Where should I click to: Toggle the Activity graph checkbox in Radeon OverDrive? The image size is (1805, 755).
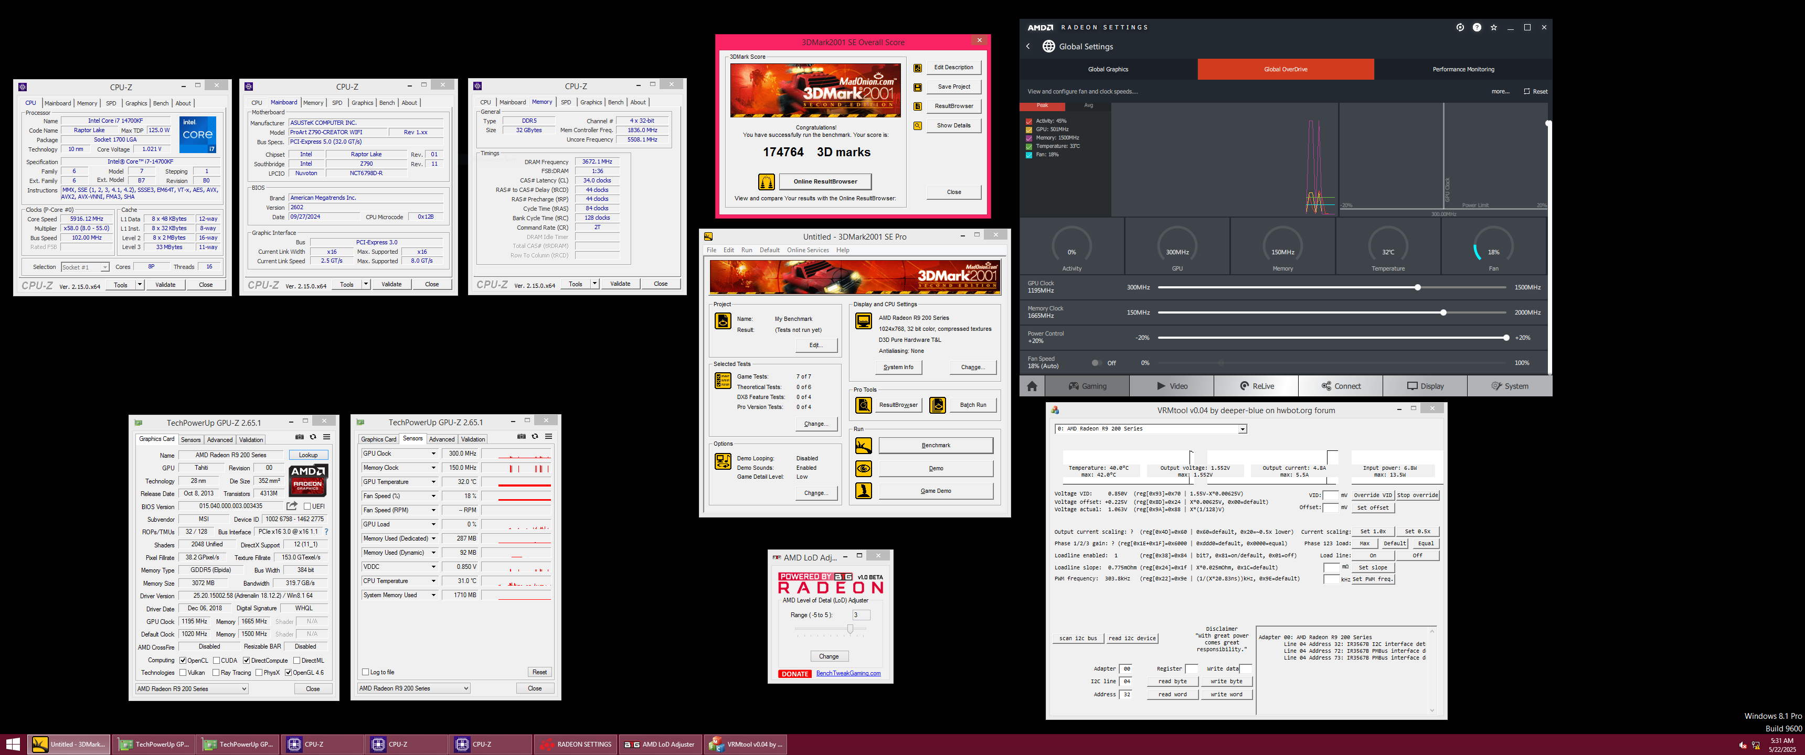pos(1028,121)
